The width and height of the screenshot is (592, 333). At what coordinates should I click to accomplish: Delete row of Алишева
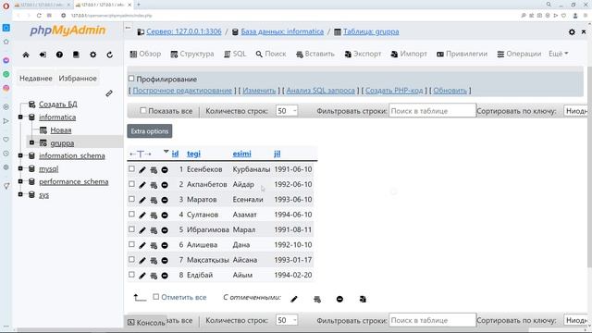tap(165, 245)
